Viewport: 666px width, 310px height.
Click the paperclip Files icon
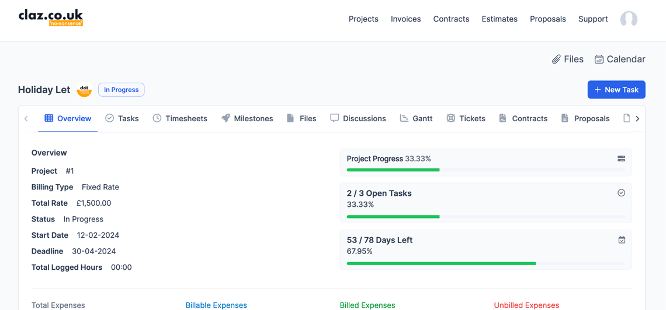coord(556,59)
